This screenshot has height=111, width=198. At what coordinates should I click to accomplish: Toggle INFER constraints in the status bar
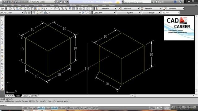(x=25, y=108)
